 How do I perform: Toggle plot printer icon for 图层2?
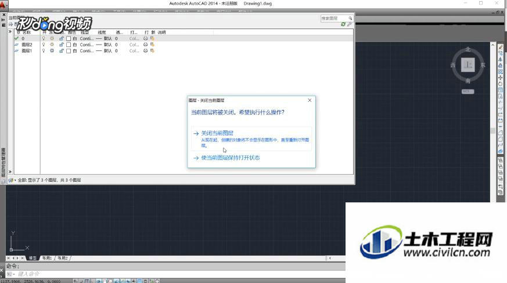tap(146, 45)
